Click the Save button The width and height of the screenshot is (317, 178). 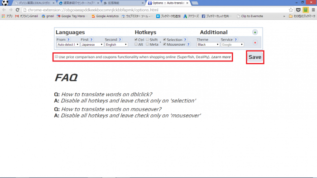point(255,57)
